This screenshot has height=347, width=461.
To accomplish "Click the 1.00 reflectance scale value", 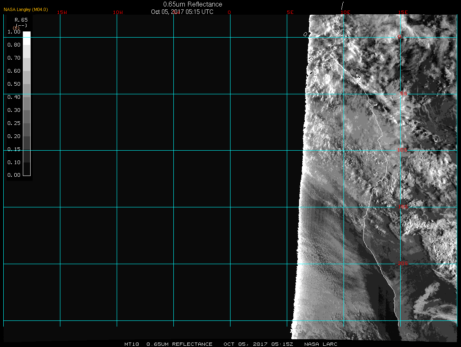I will (x=14, y=32).
